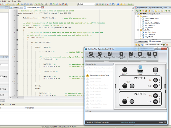Open the Default scheme combo box
This screenshot has width=171, height=128.
pyautogui.click(x=86, y=4)
